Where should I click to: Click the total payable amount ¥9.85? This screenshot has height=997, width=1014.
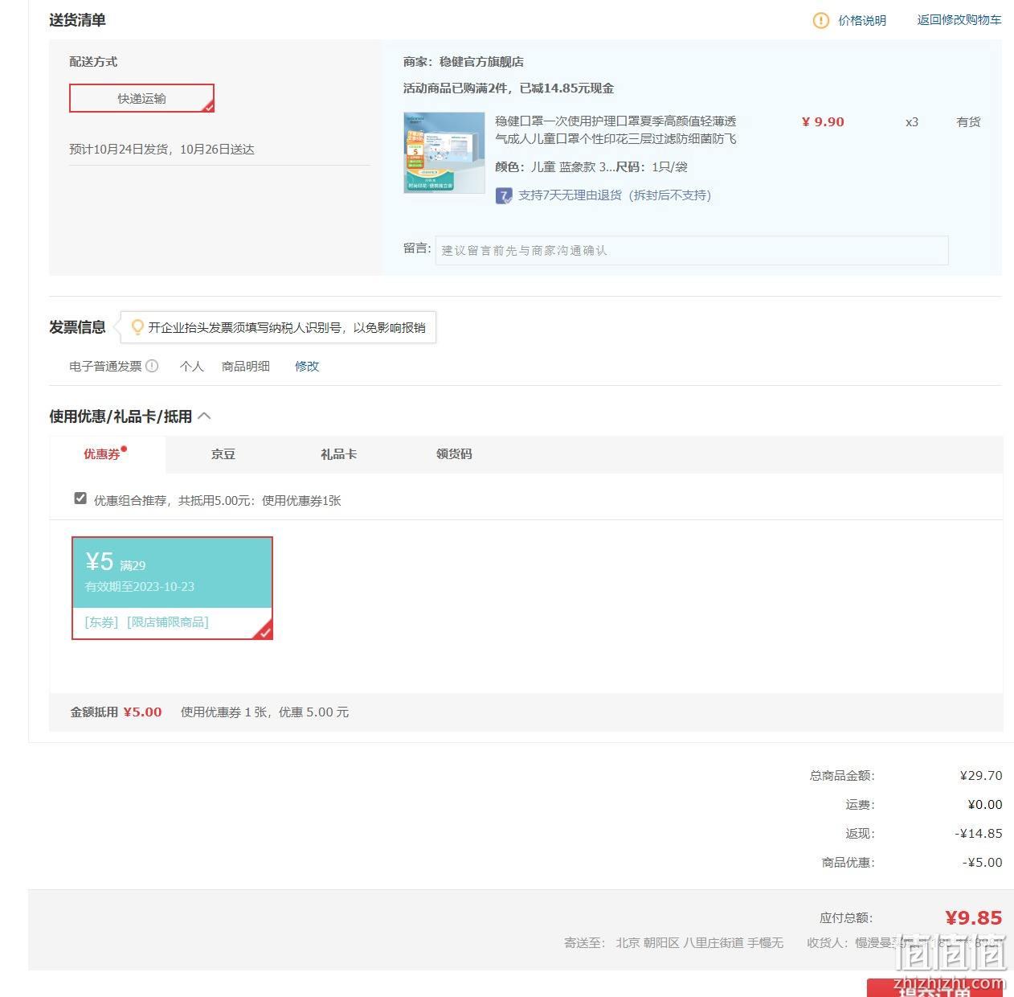[974, 917]
